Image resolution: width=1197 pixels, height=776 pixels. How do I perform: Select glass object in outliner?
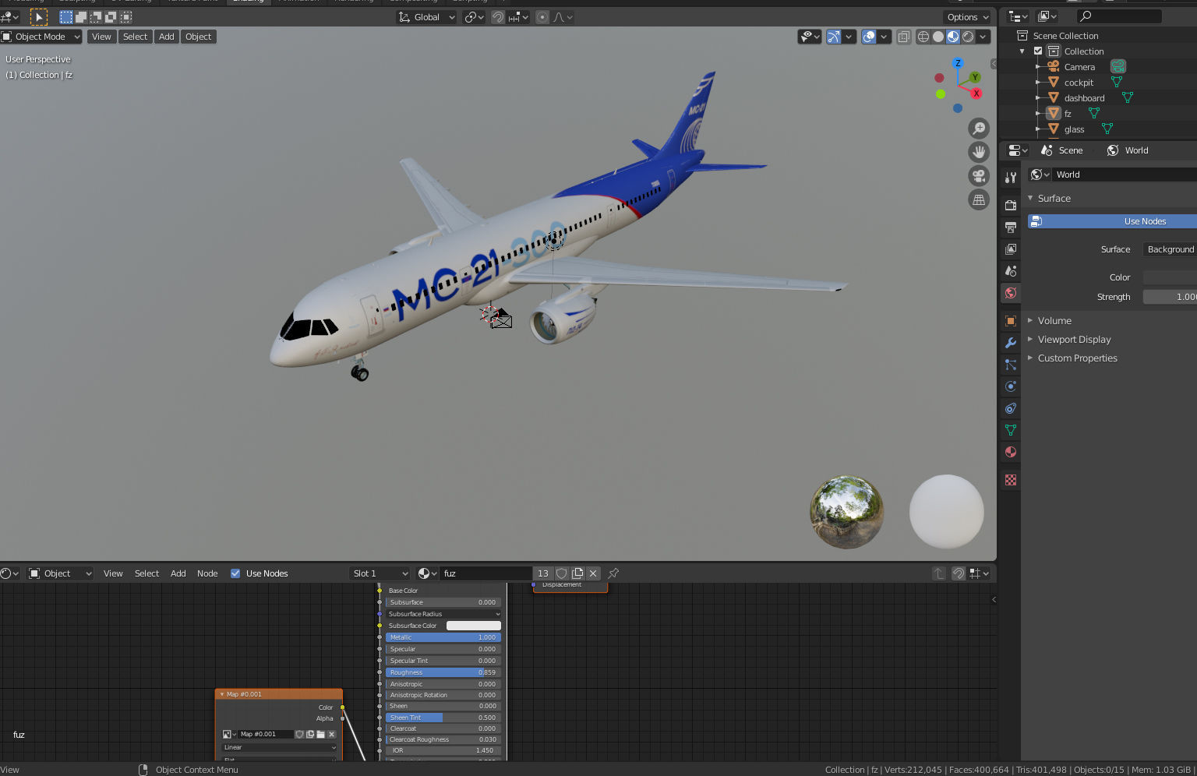[1074, 129]
